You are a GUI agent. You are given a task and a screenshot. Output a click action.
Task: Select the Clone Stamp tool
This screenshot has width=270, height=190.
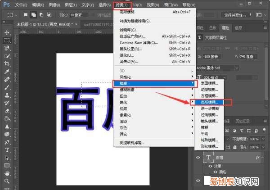click(x=7, y=95)
